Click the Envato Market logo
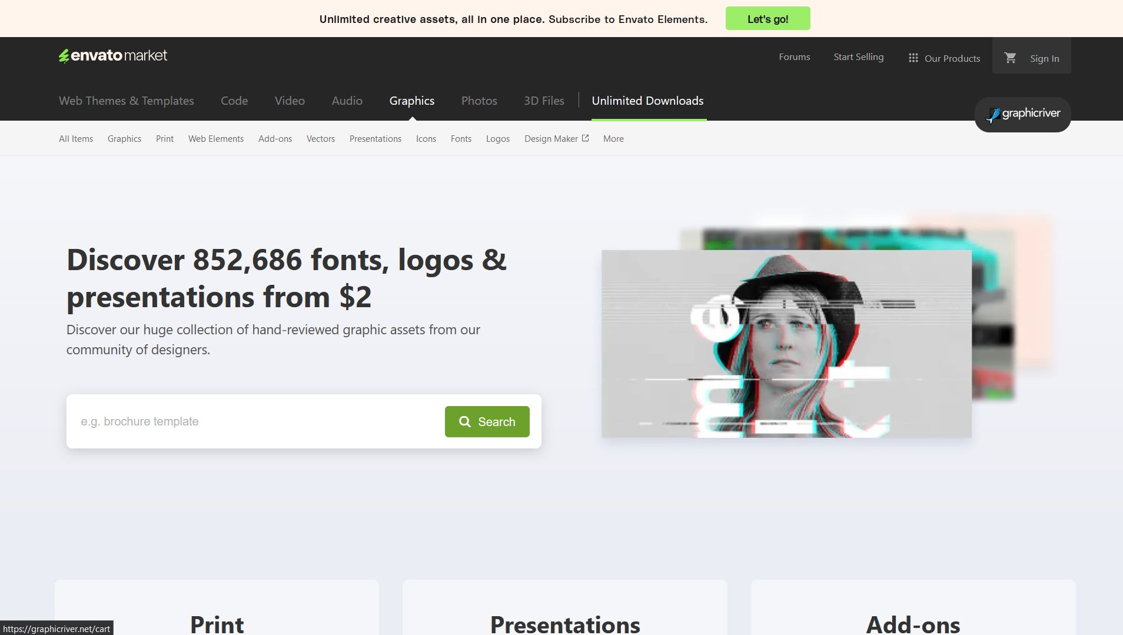Screen dimensions: 1123x635 112,55
